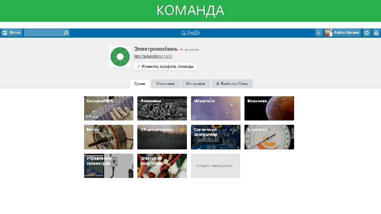Open the Маркетинг board tile

[216, 109]
